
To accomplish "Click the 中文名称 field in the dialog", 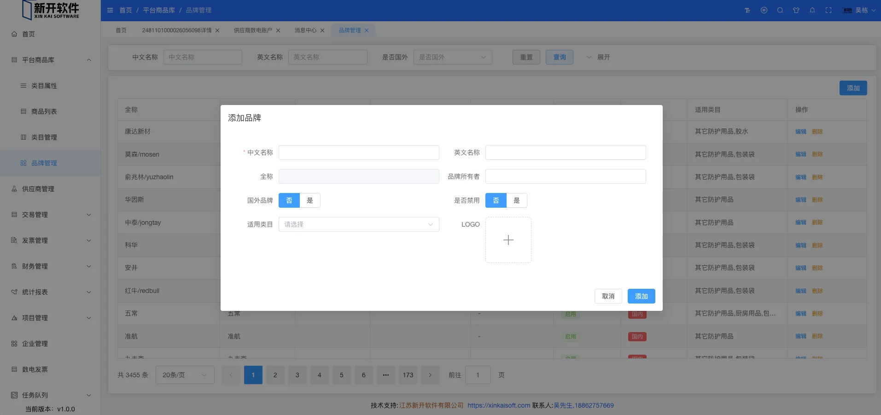I will click(x=358, y=152).
